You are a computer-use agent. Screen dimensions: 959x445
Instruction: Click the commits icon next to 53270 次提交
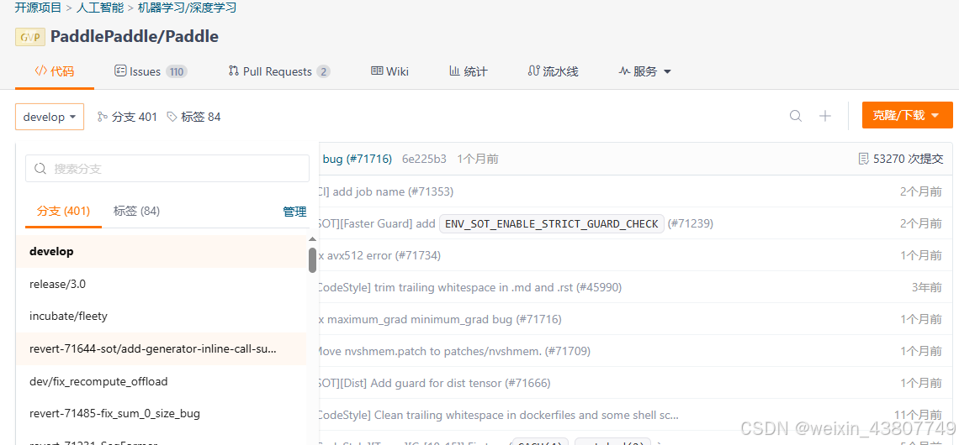tap(864, 160)
